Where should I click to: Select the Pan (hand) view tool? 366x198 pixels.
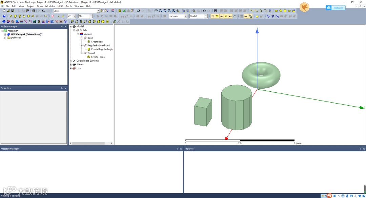(156, 11)
